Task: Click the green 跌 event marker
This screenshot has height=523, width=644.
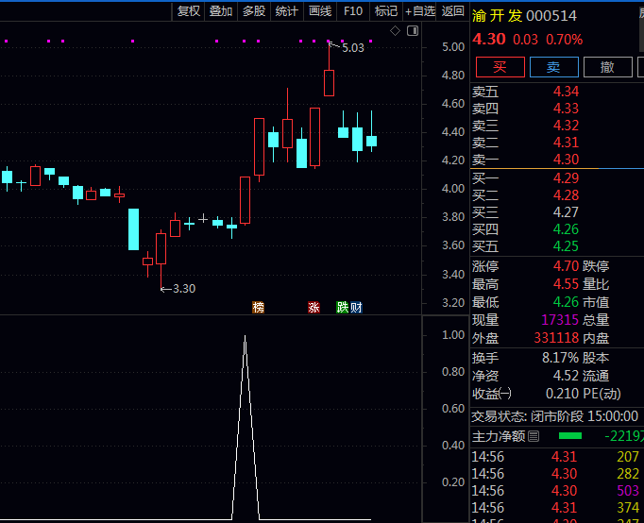Action: 343,308
